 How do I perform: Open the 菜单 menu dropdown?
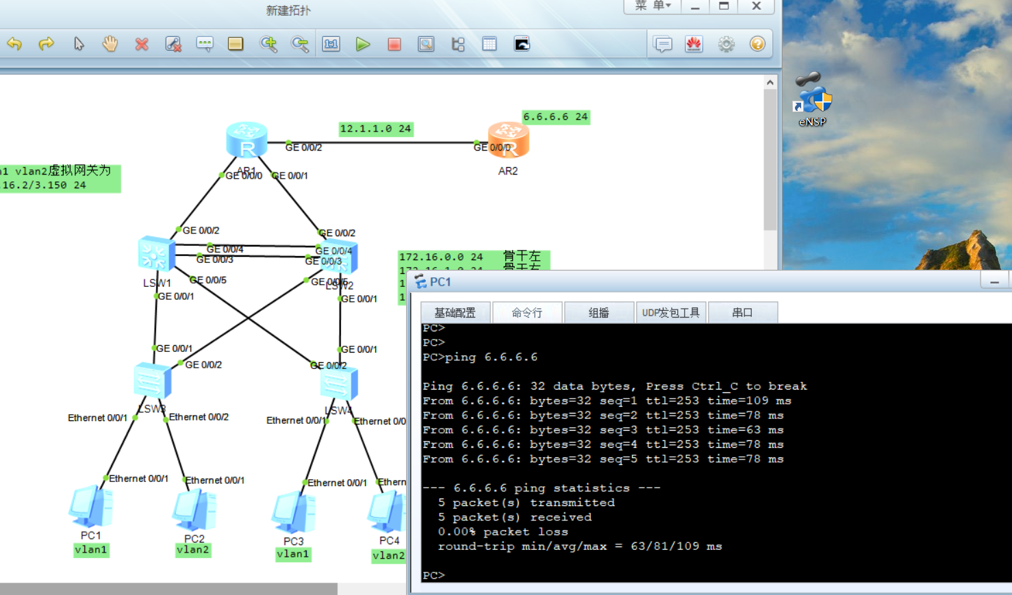[x=653, y=6]
